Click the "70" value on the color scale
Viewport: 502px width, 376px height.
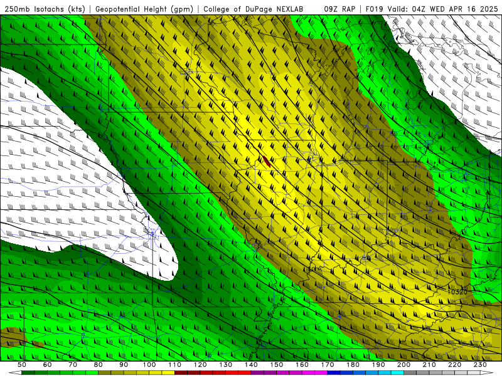[73, 365]
